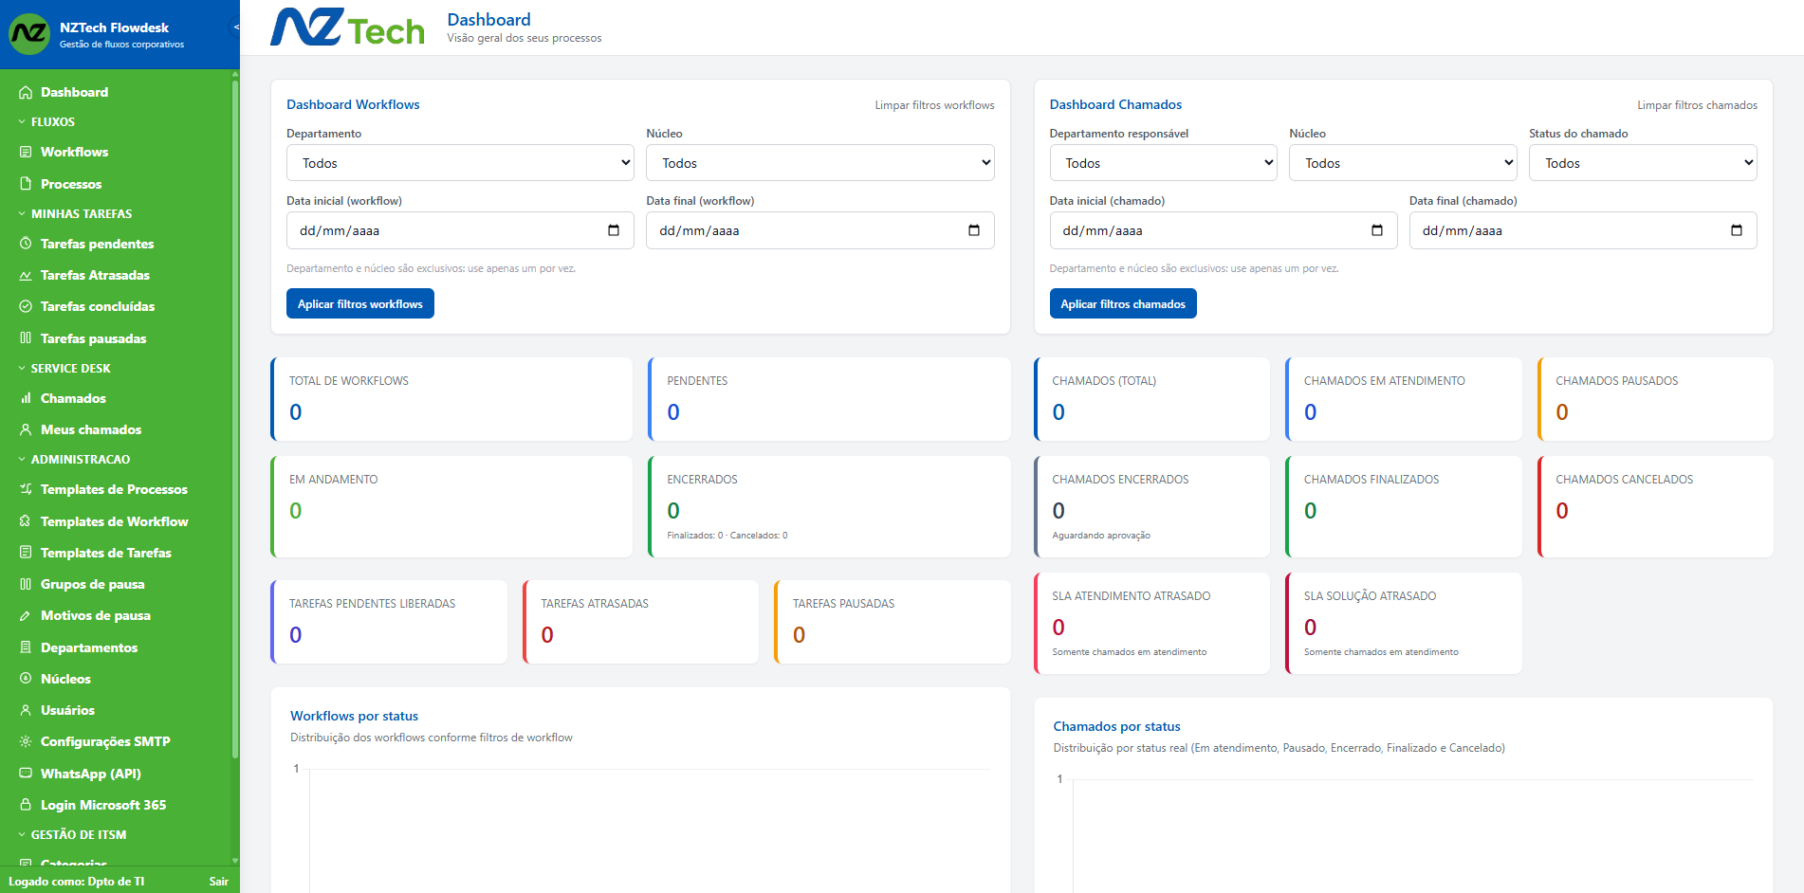The image size is (1804, 893).
Task: Collapse the SERVICE DESK section
Action: [x=64, y=369]
